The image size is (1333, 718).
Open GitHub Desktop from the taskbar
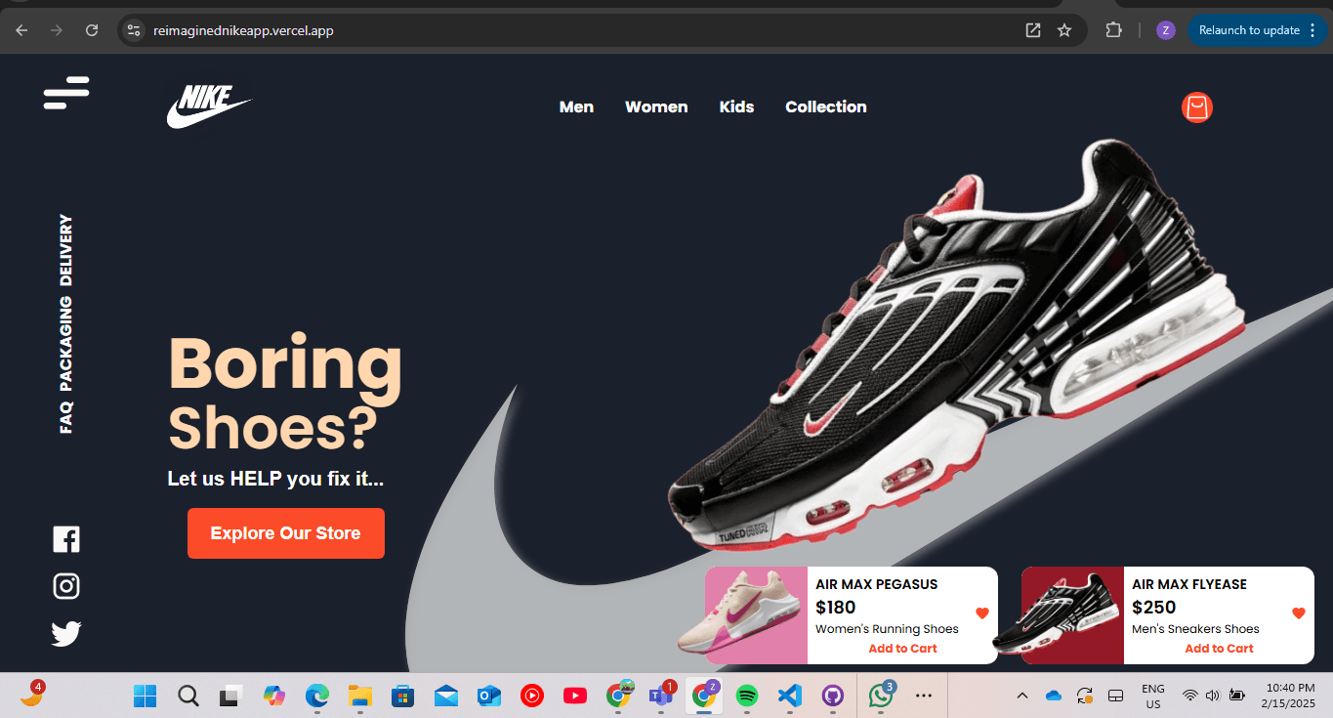point(833,696)
